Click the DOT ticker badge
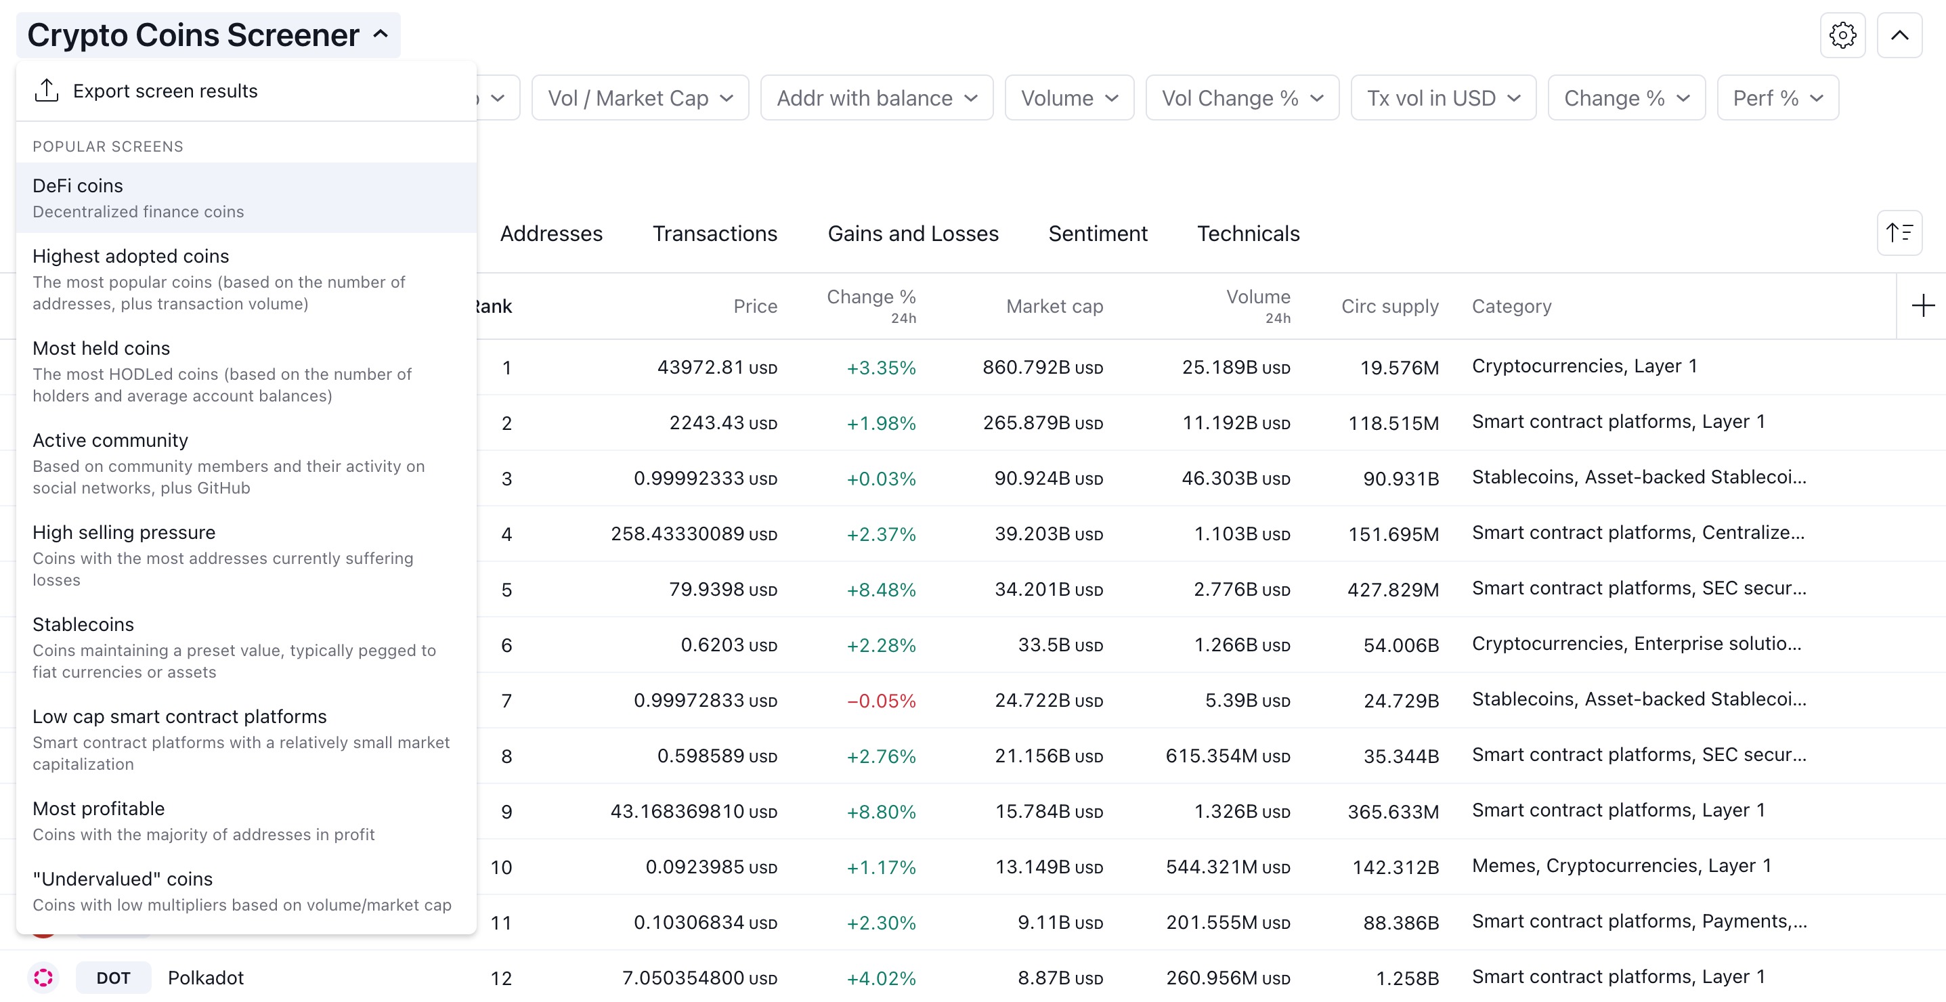 click(x=113, y=977)
